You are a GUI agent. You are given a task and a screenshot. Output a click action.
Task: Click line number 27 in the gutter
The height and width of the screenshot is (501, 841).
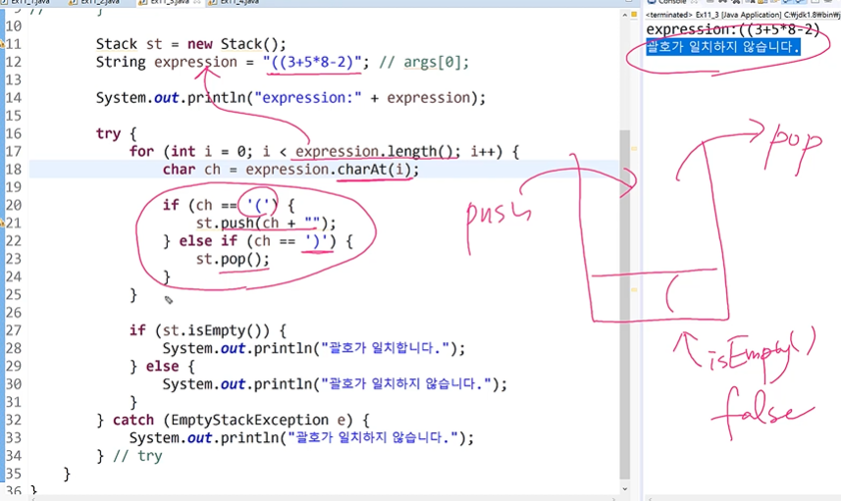14,330
